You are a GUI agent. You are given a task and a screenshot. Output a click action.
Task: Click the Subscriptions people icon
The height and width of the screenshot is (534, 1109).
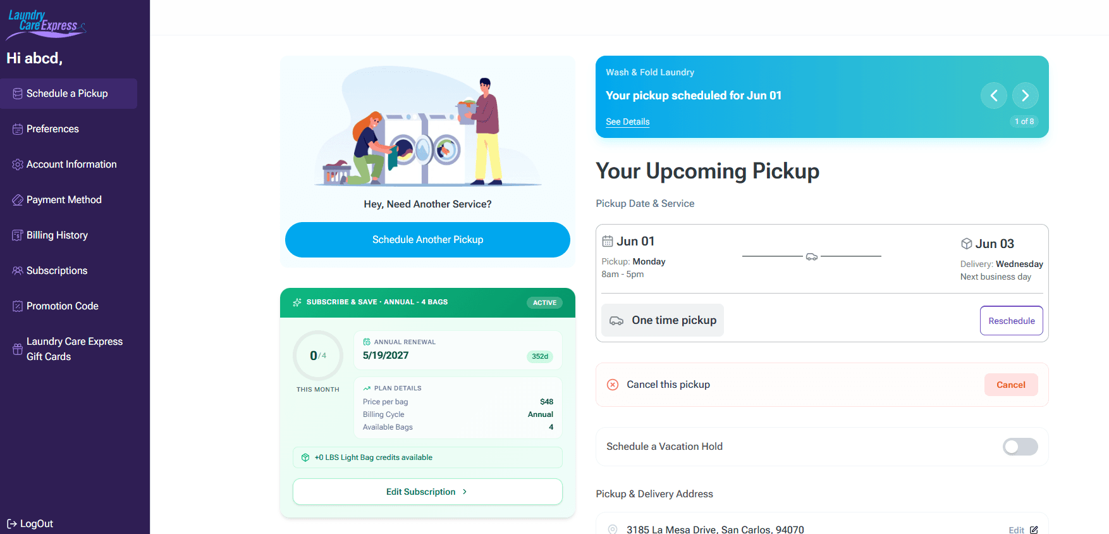tap(18, 271)
